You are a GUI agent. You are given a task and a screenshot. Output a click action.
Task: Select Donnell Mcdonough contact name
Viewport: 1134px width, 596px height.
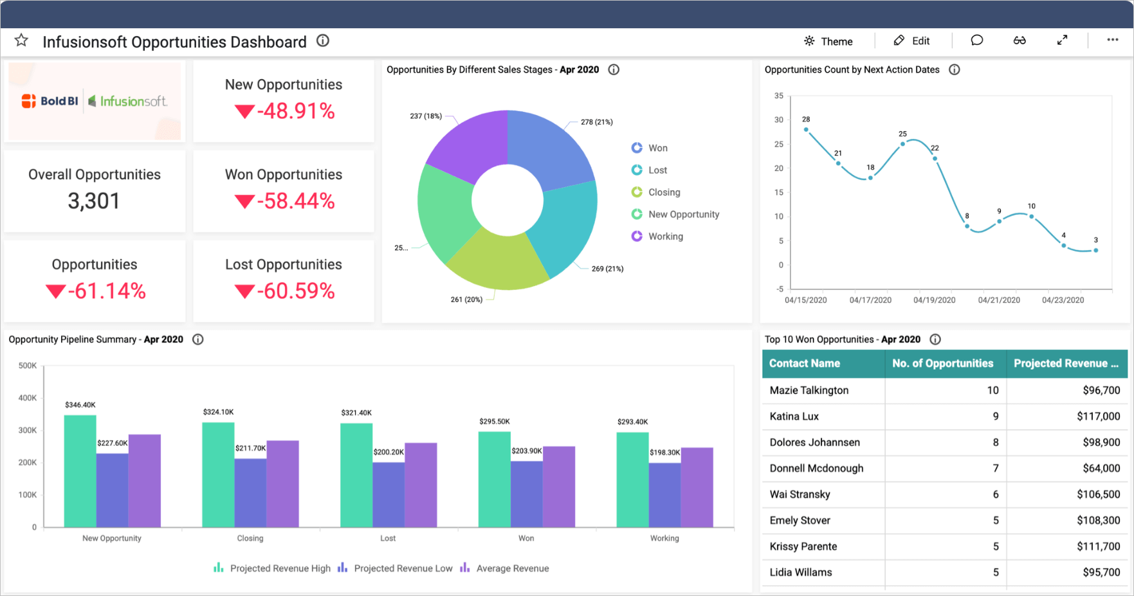click(817, 469)
